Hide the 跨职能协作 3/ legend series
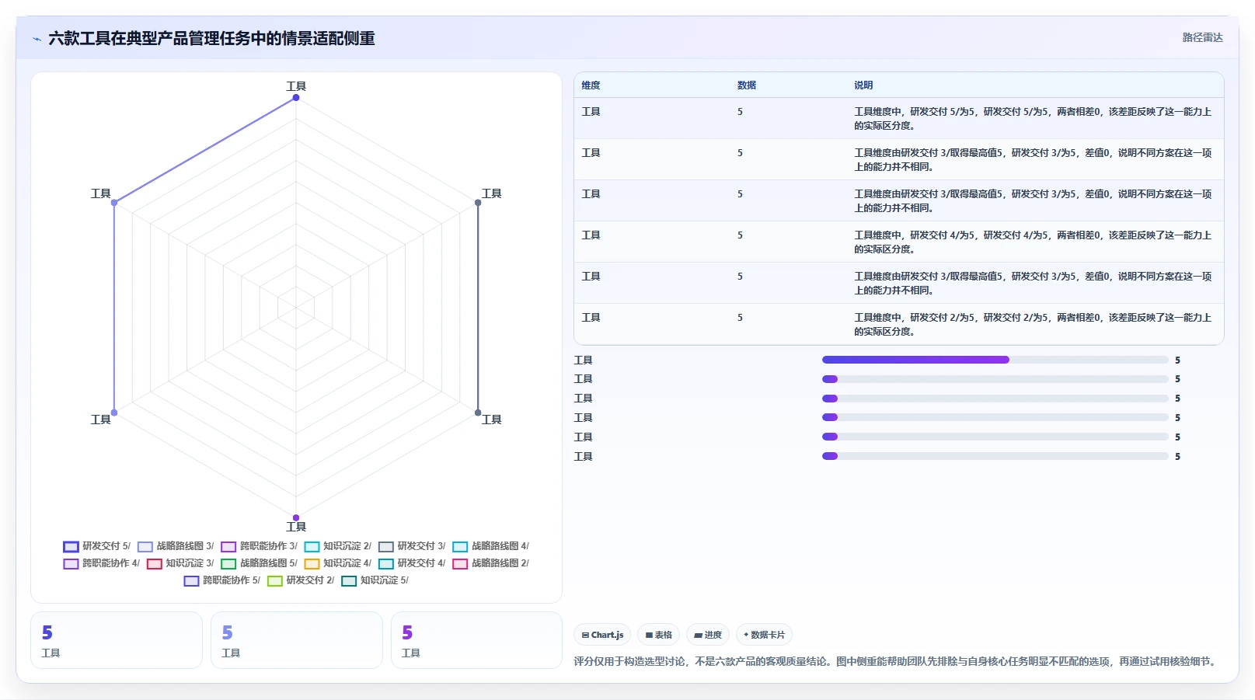 pyautogui.click(x=259, y=546)
